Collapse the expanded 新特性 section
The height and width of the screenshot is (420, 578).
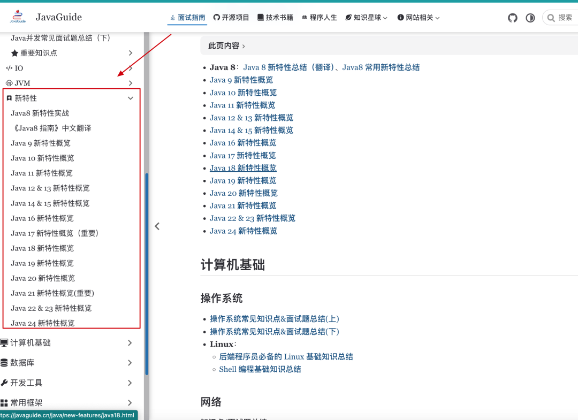click(x=130, y=98)
